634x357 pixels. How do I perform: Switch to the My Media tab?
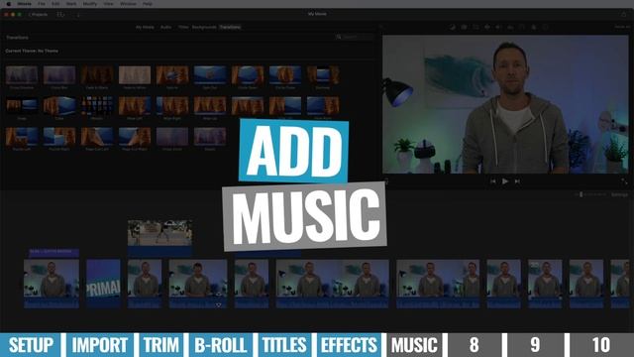tap(145, 27)
